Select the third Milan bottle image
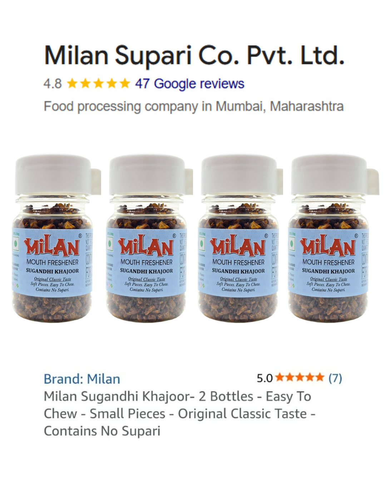Viewport: 386px width, 483px height. [240, 238]
